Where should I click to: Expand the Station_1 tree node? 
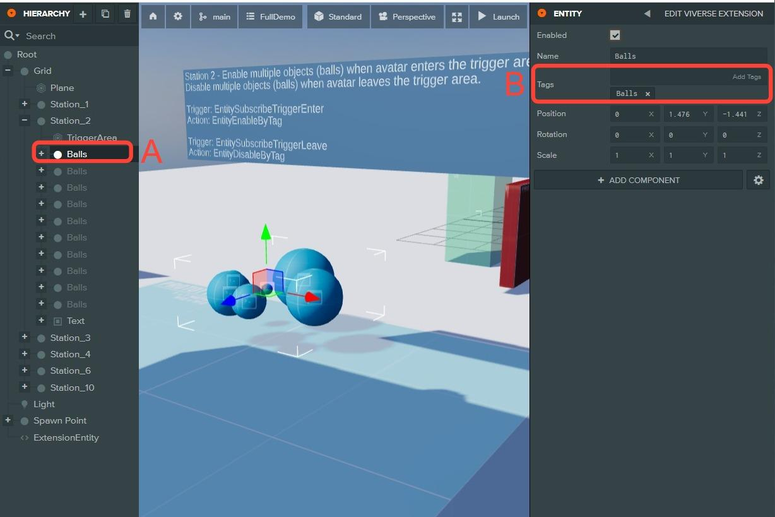coord(25,104)
